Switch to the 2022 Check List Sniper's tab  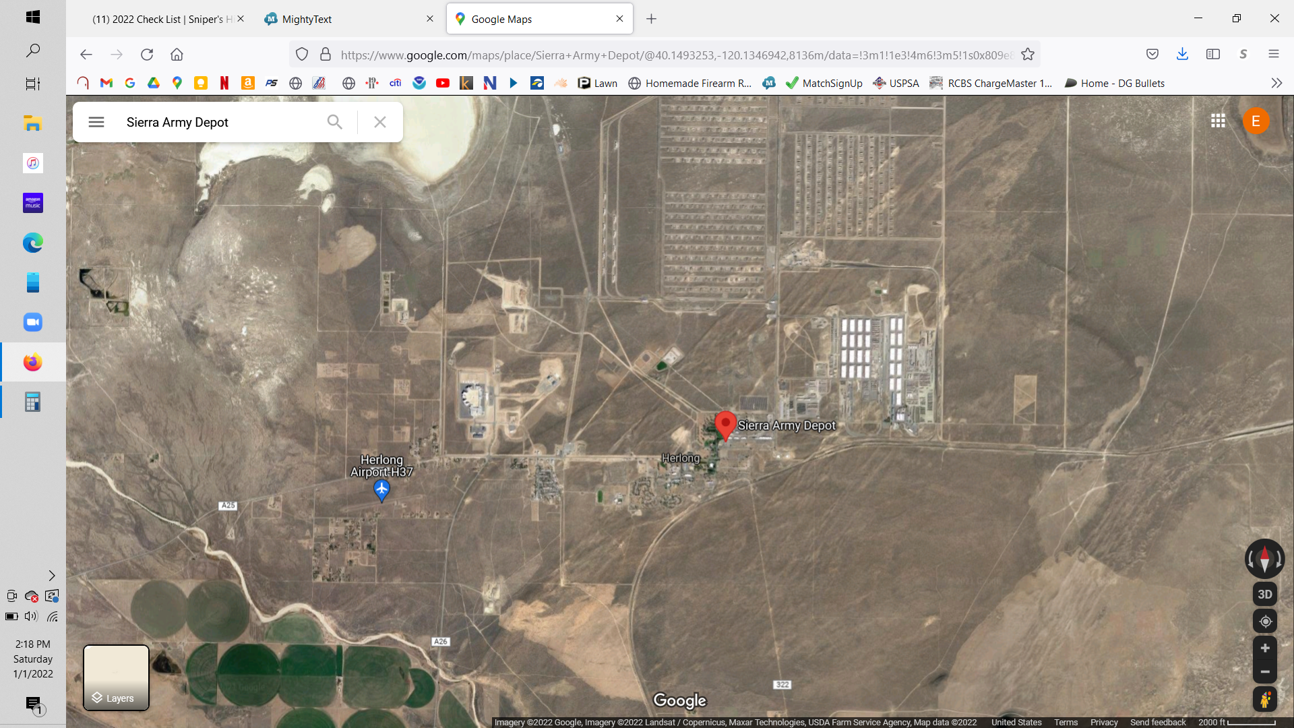(162, 19)
